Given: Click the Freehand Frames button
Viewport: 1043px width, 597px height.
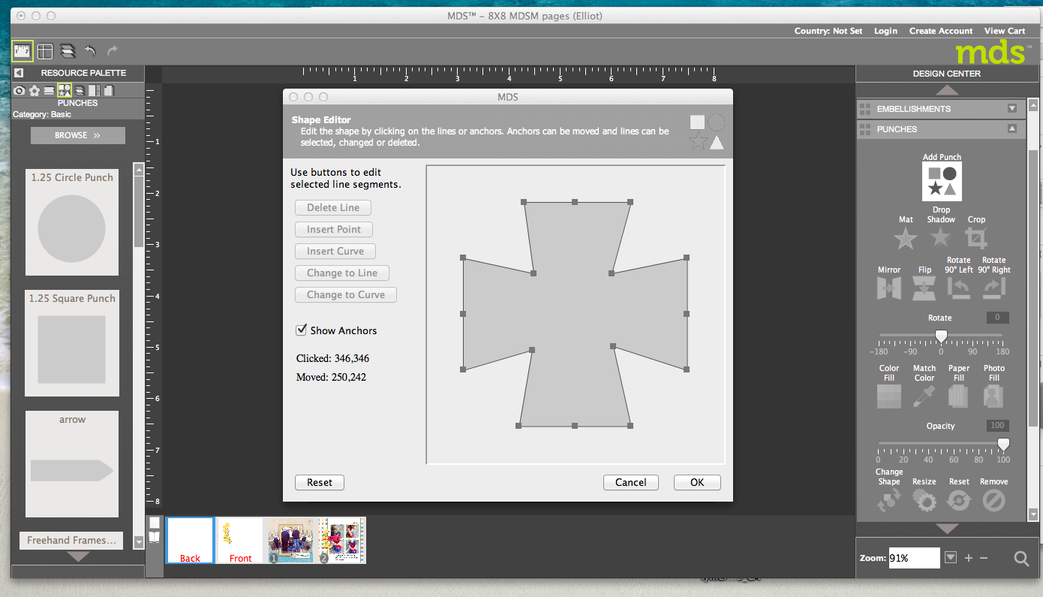Looking at the screenshot, I should click(71, 540).
